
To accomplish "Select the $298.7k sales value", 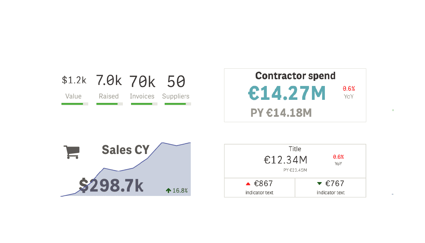I will [111, 185].
